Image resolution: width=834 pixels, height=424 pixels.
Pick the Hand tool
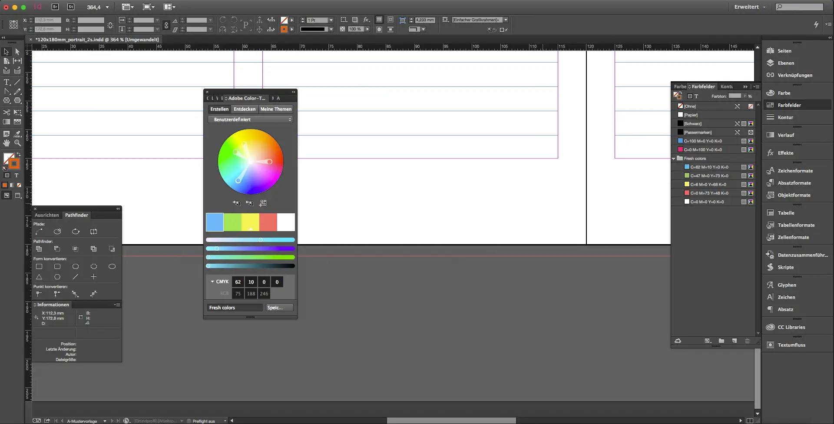click(7, 143)
